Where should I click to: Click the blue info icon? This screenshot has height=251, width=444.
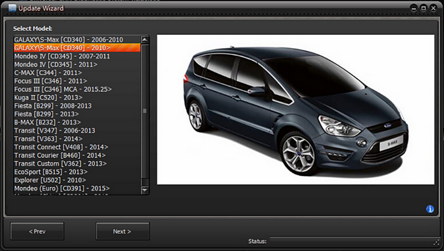pyautogui.click(x=430, y=209)
